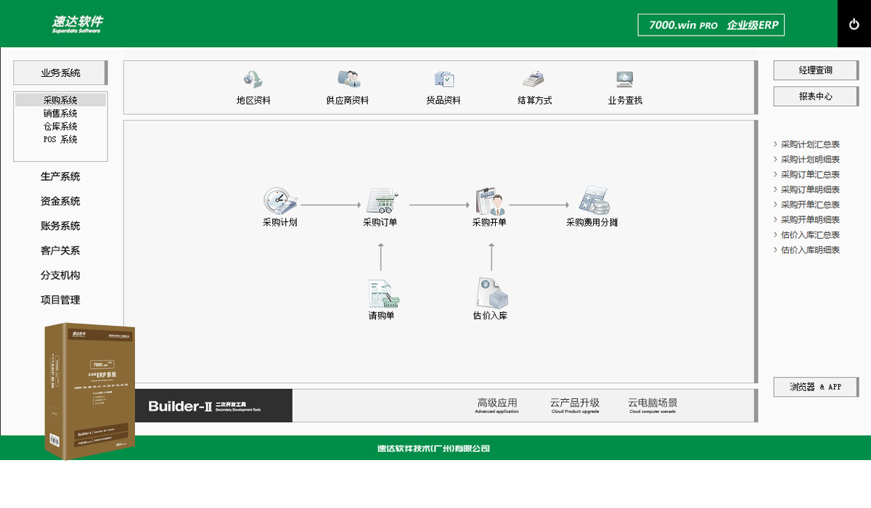871x508 pixels.
Task: Open the 供应商资料 icon
Action: coord(348,80)
